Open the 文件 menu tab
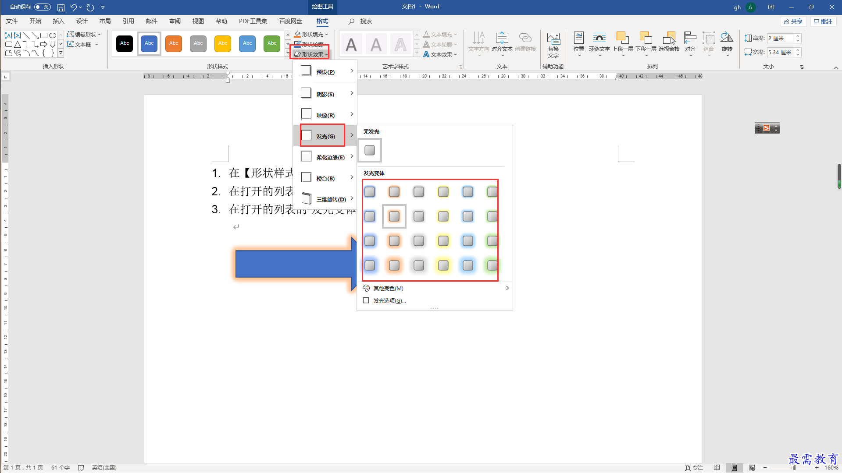This screenshot has height=473, width=842. (x=12, y=21)
